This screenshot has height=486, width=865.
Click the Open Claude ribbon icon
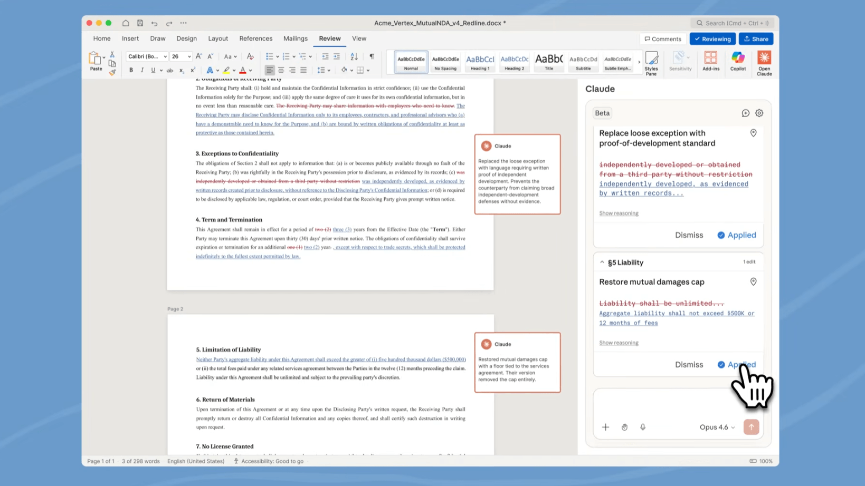click(x=764, y=62)
